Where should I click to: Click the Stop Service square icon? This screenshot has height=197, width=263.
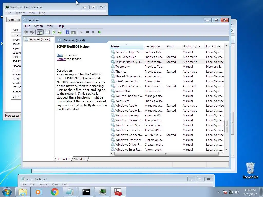pos(87,32)
